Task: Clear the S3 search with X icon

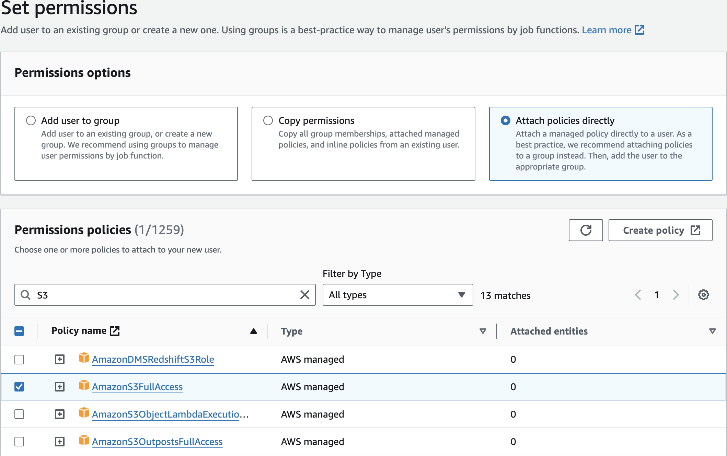Action: pyautogui.click(x=304, y=295)
